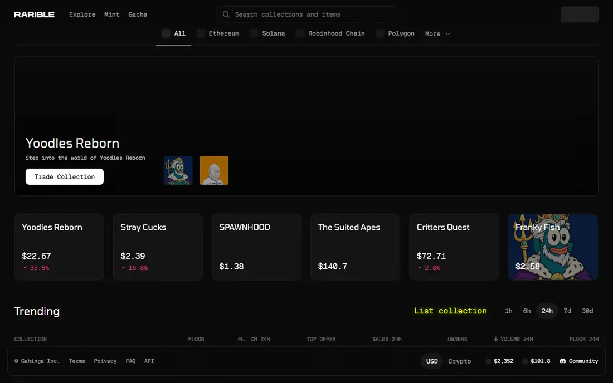Click the Polygon chain icon
This screenshot has width=613, height=383.
[x=380, y=33]
